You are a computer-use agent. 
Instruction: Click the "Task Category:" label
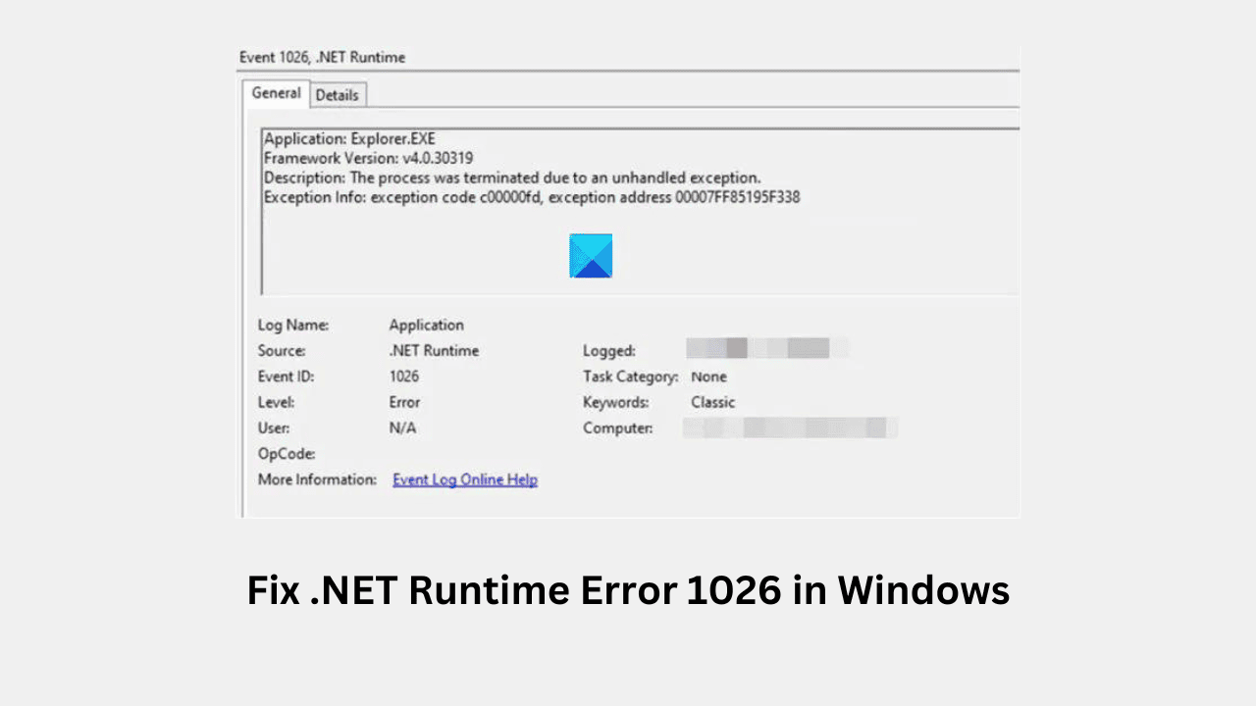(631, 377)
